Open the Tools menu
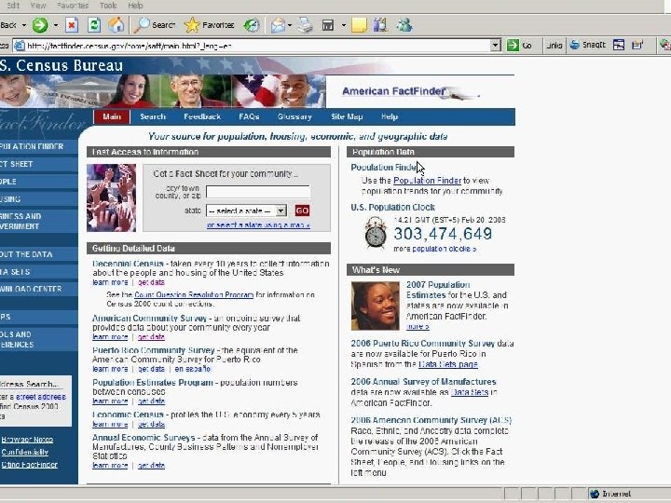Viewport: 671px width, 503px height. pos(108,6)
